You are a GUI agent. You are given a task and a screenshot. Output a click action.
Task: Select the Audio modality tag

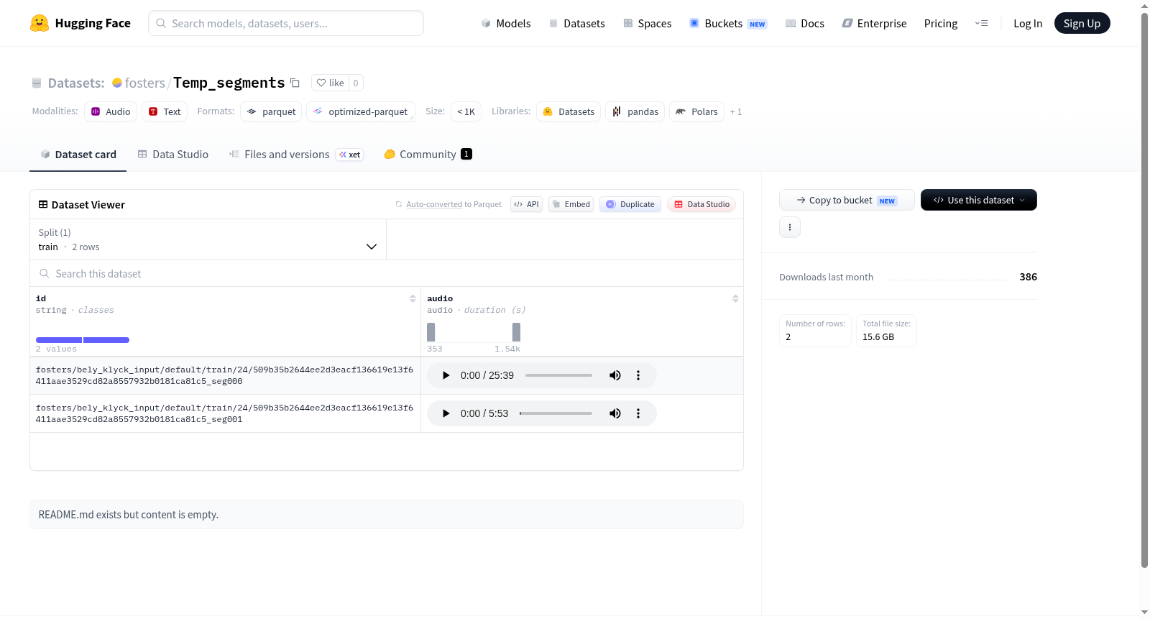tap(111, 111)
